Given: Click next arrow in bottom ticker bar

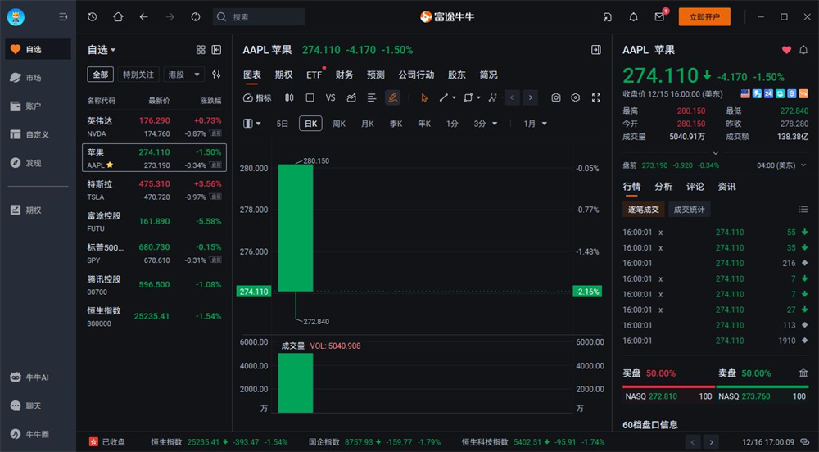Looking at the screenshot, I should (710, 442).
